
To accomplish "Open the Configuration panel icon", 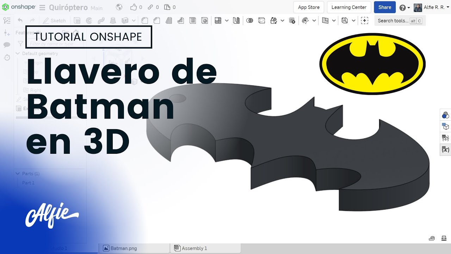I will [x=445, y=126].
